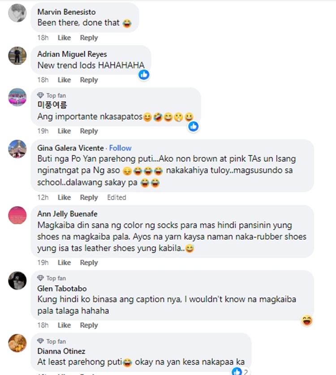View edit history via the Edited label
The height and width of the screenshot is (375, 336).
116,198
